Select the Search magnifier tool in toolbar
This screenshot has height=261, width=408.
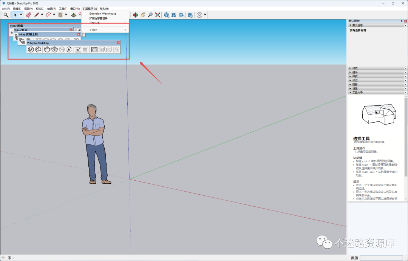pyautogui.click(x=6, y=15)
